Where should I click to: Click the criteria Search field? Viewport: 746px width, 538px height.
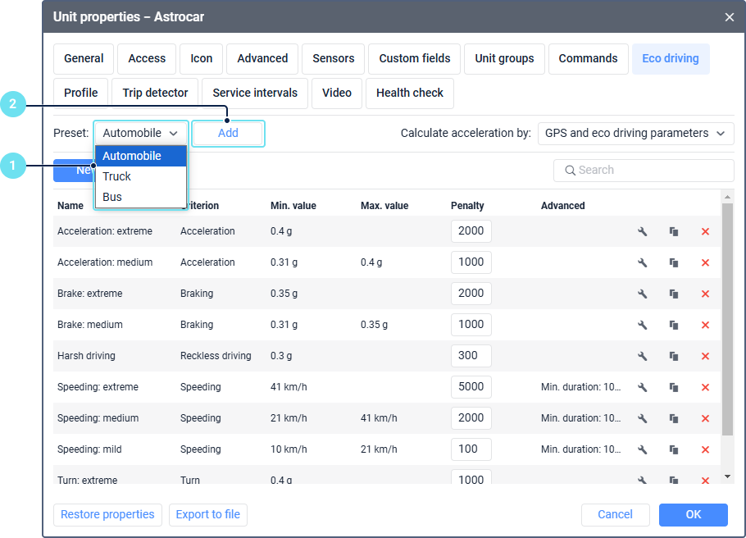644,170
